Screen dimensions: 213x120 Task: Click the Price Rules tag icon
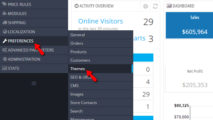click(4, 4)
